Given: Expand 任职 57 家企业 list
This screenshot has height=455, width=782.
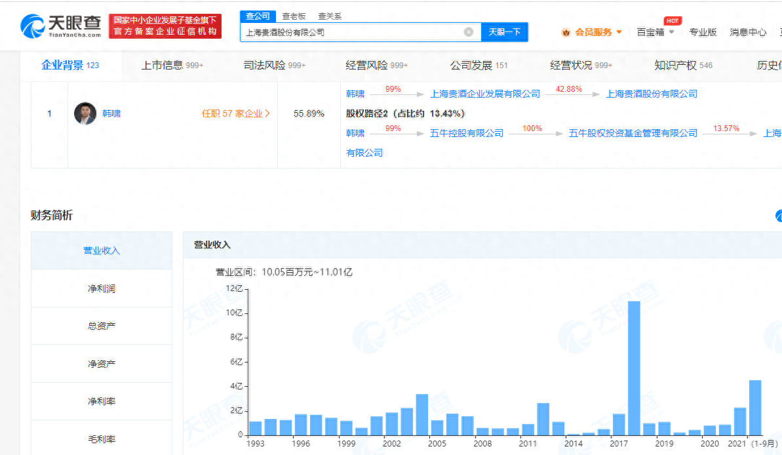Looking at the screenshot, I should click(x=235, y=114).
